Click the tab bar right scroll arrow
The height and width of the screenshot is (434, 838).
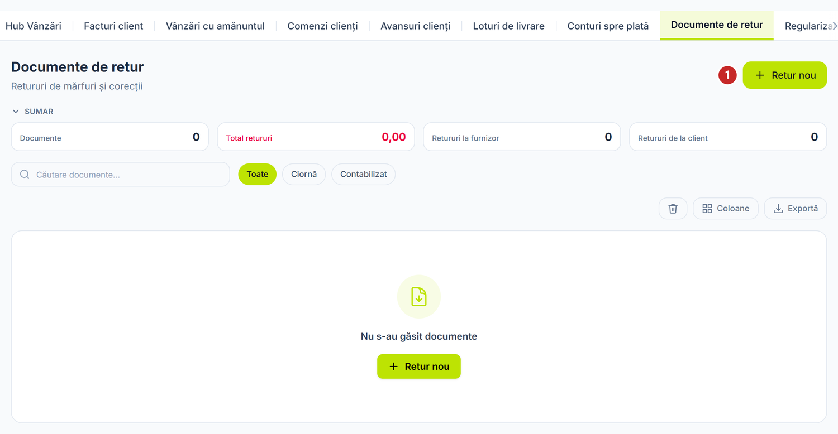pos(835,26)
